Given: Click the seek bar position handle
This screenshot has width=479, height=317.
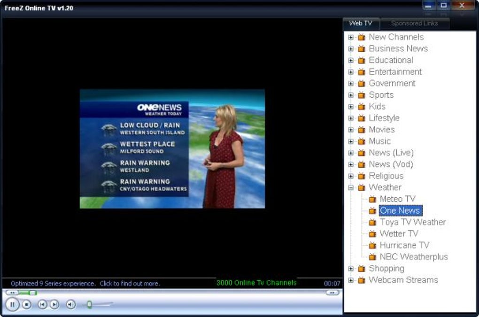Looking at the screenshot, I should click(33, 293).
